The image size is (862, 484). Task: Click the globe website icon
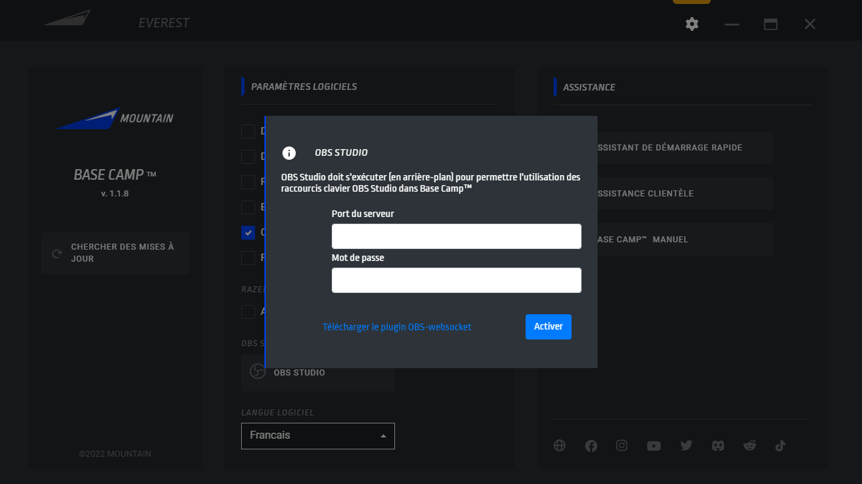coord(560,446)
